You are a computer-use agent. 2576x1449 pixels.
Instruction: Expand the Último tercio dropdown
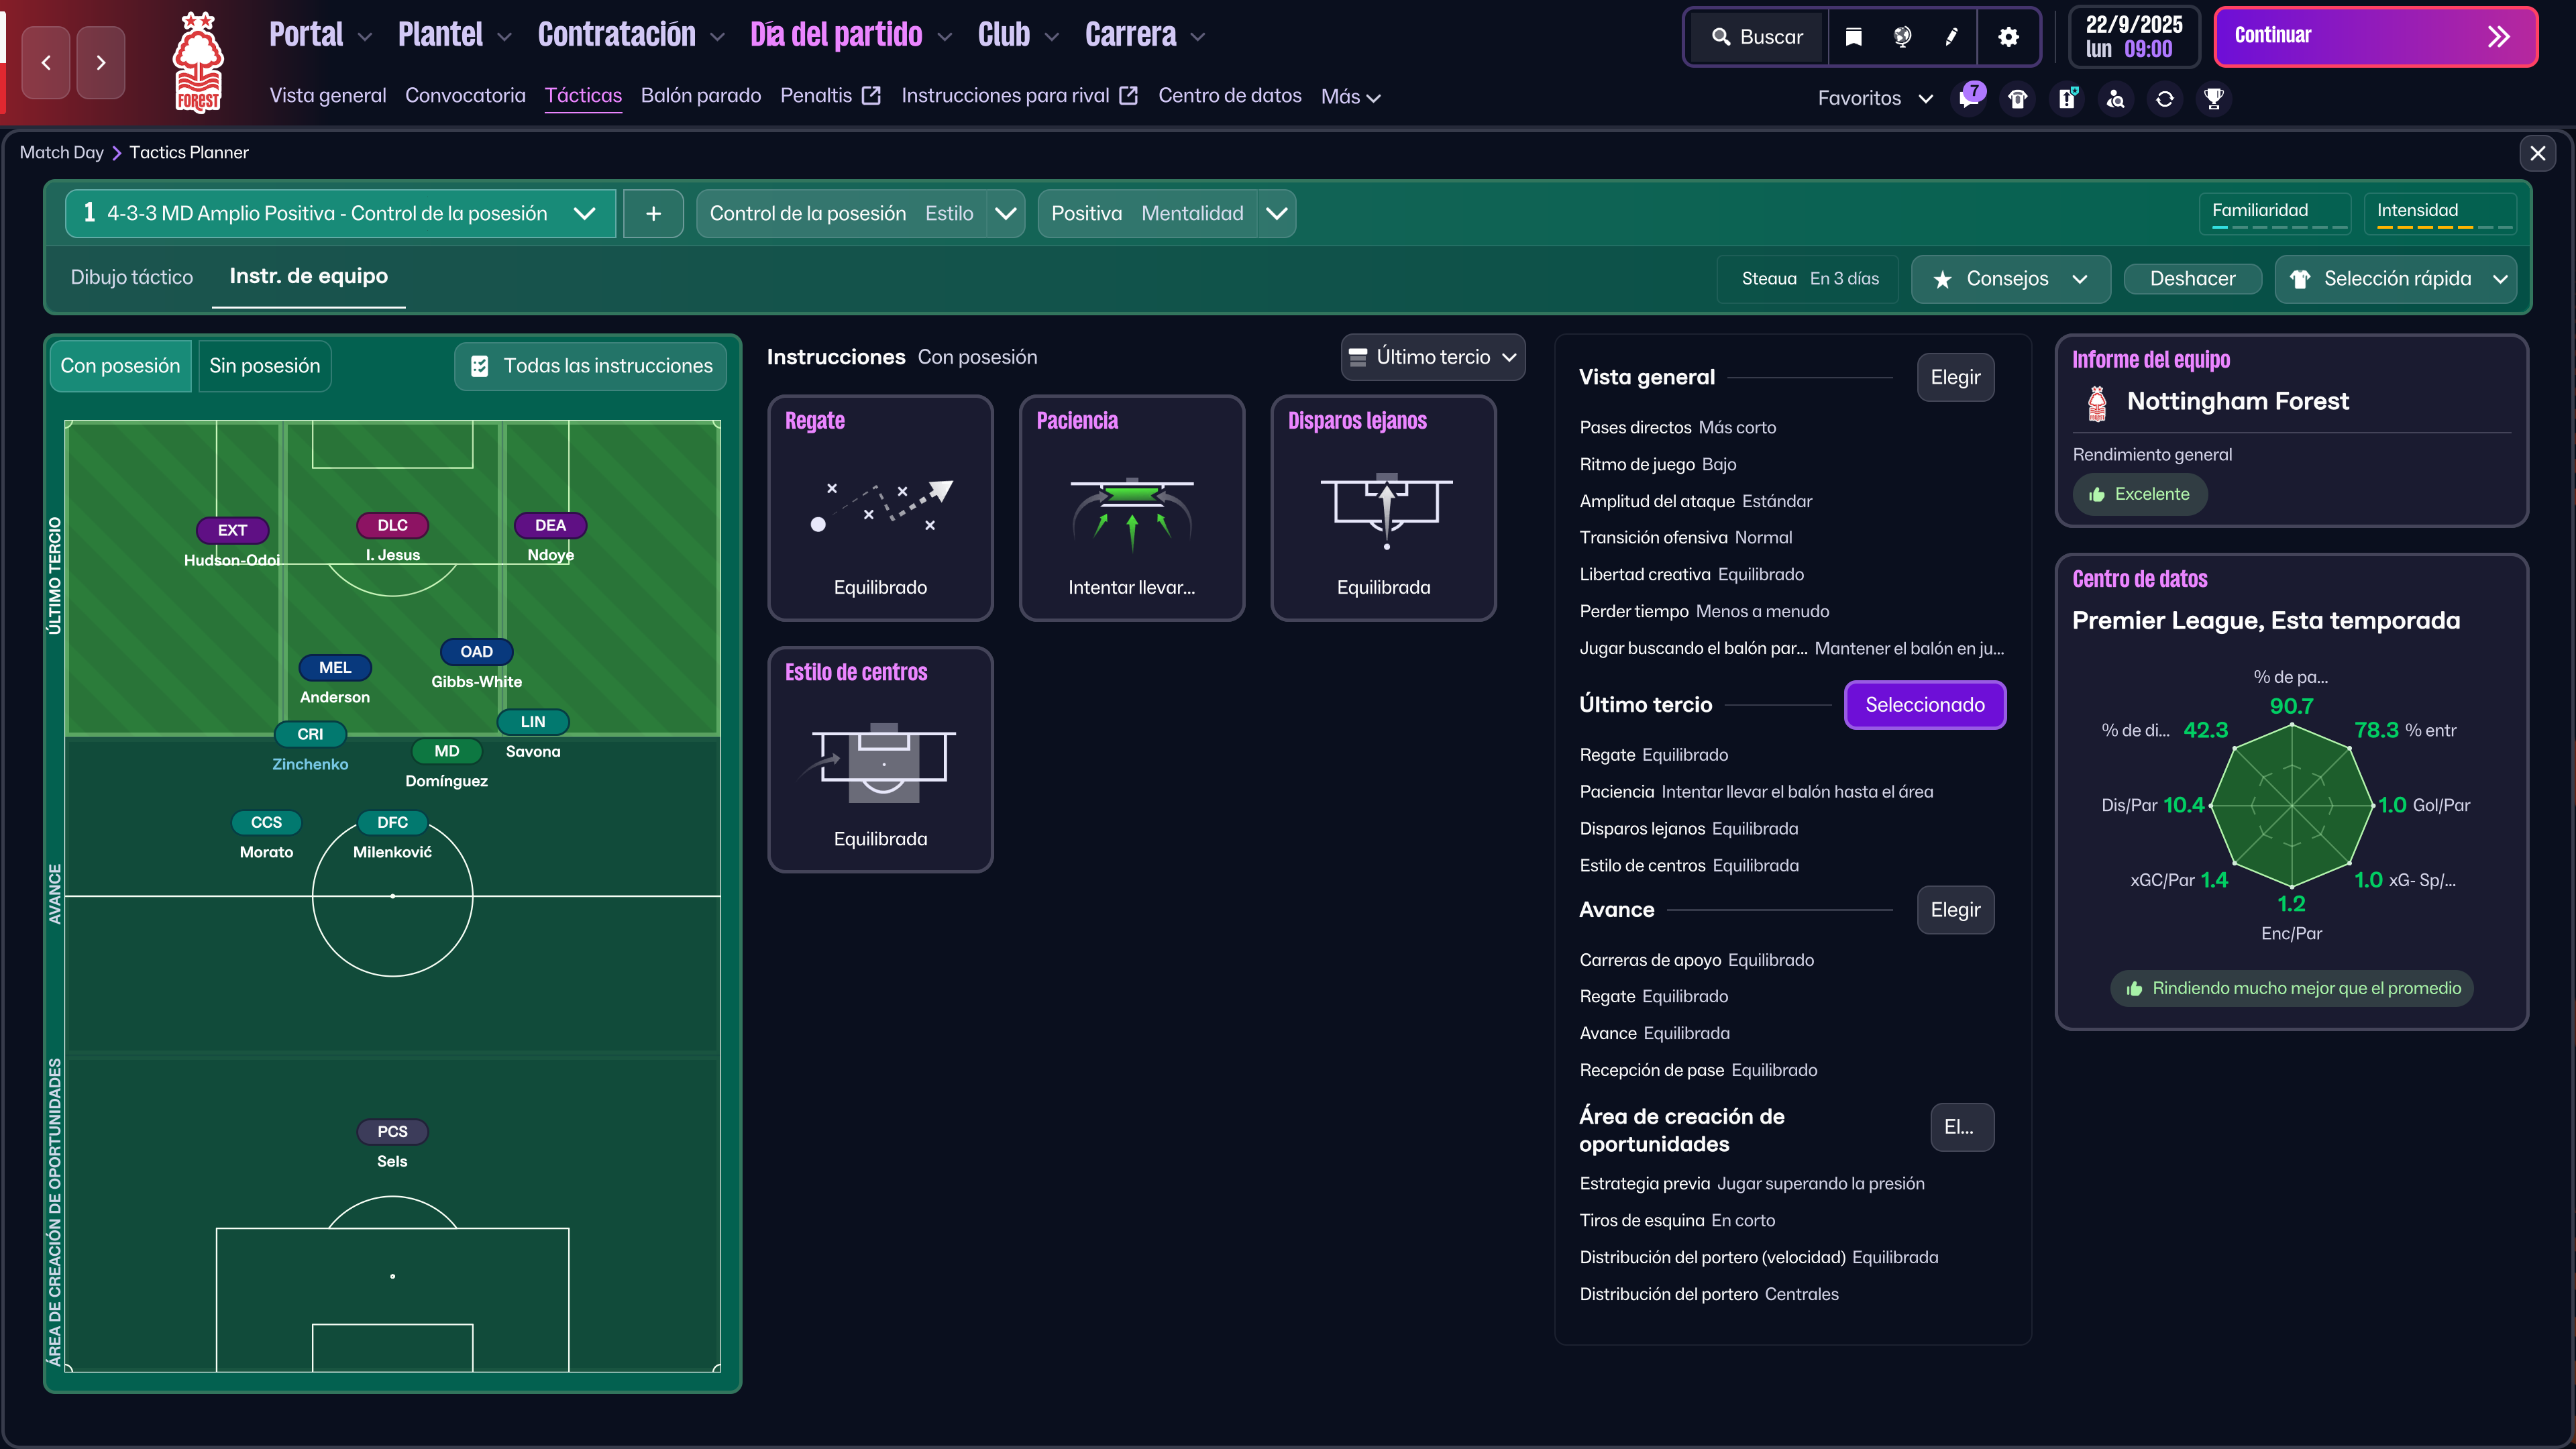[x=1433, y=357]
